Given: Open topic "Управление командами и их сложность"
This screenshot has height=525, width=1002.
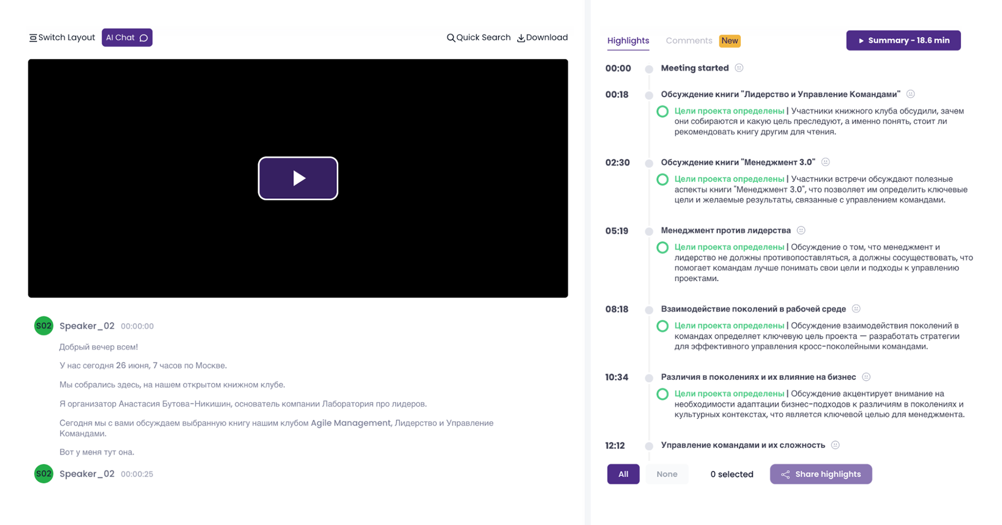Looking at the screenshot, I should (743, 445).
